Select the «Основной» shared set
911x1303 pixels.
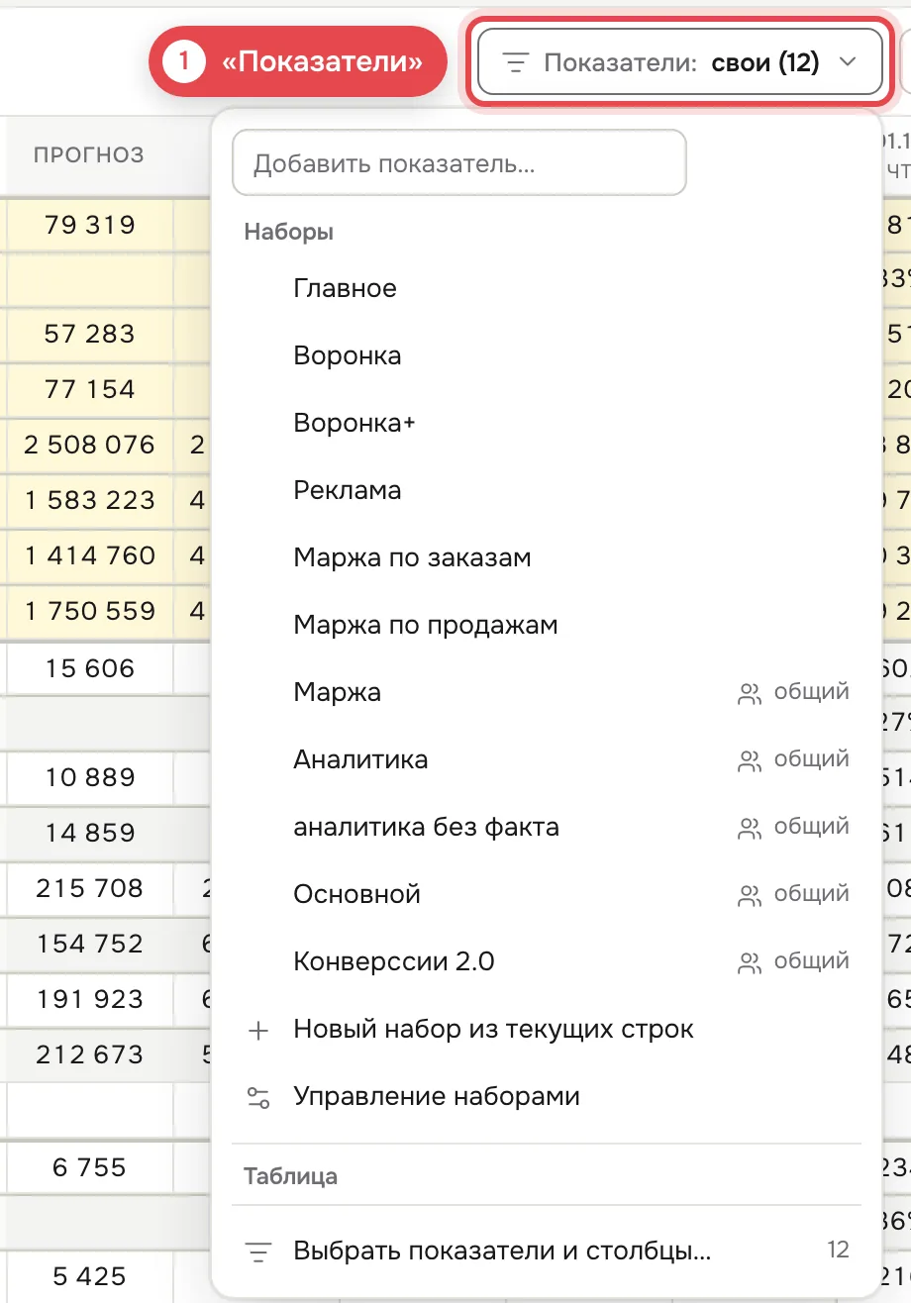547,894
